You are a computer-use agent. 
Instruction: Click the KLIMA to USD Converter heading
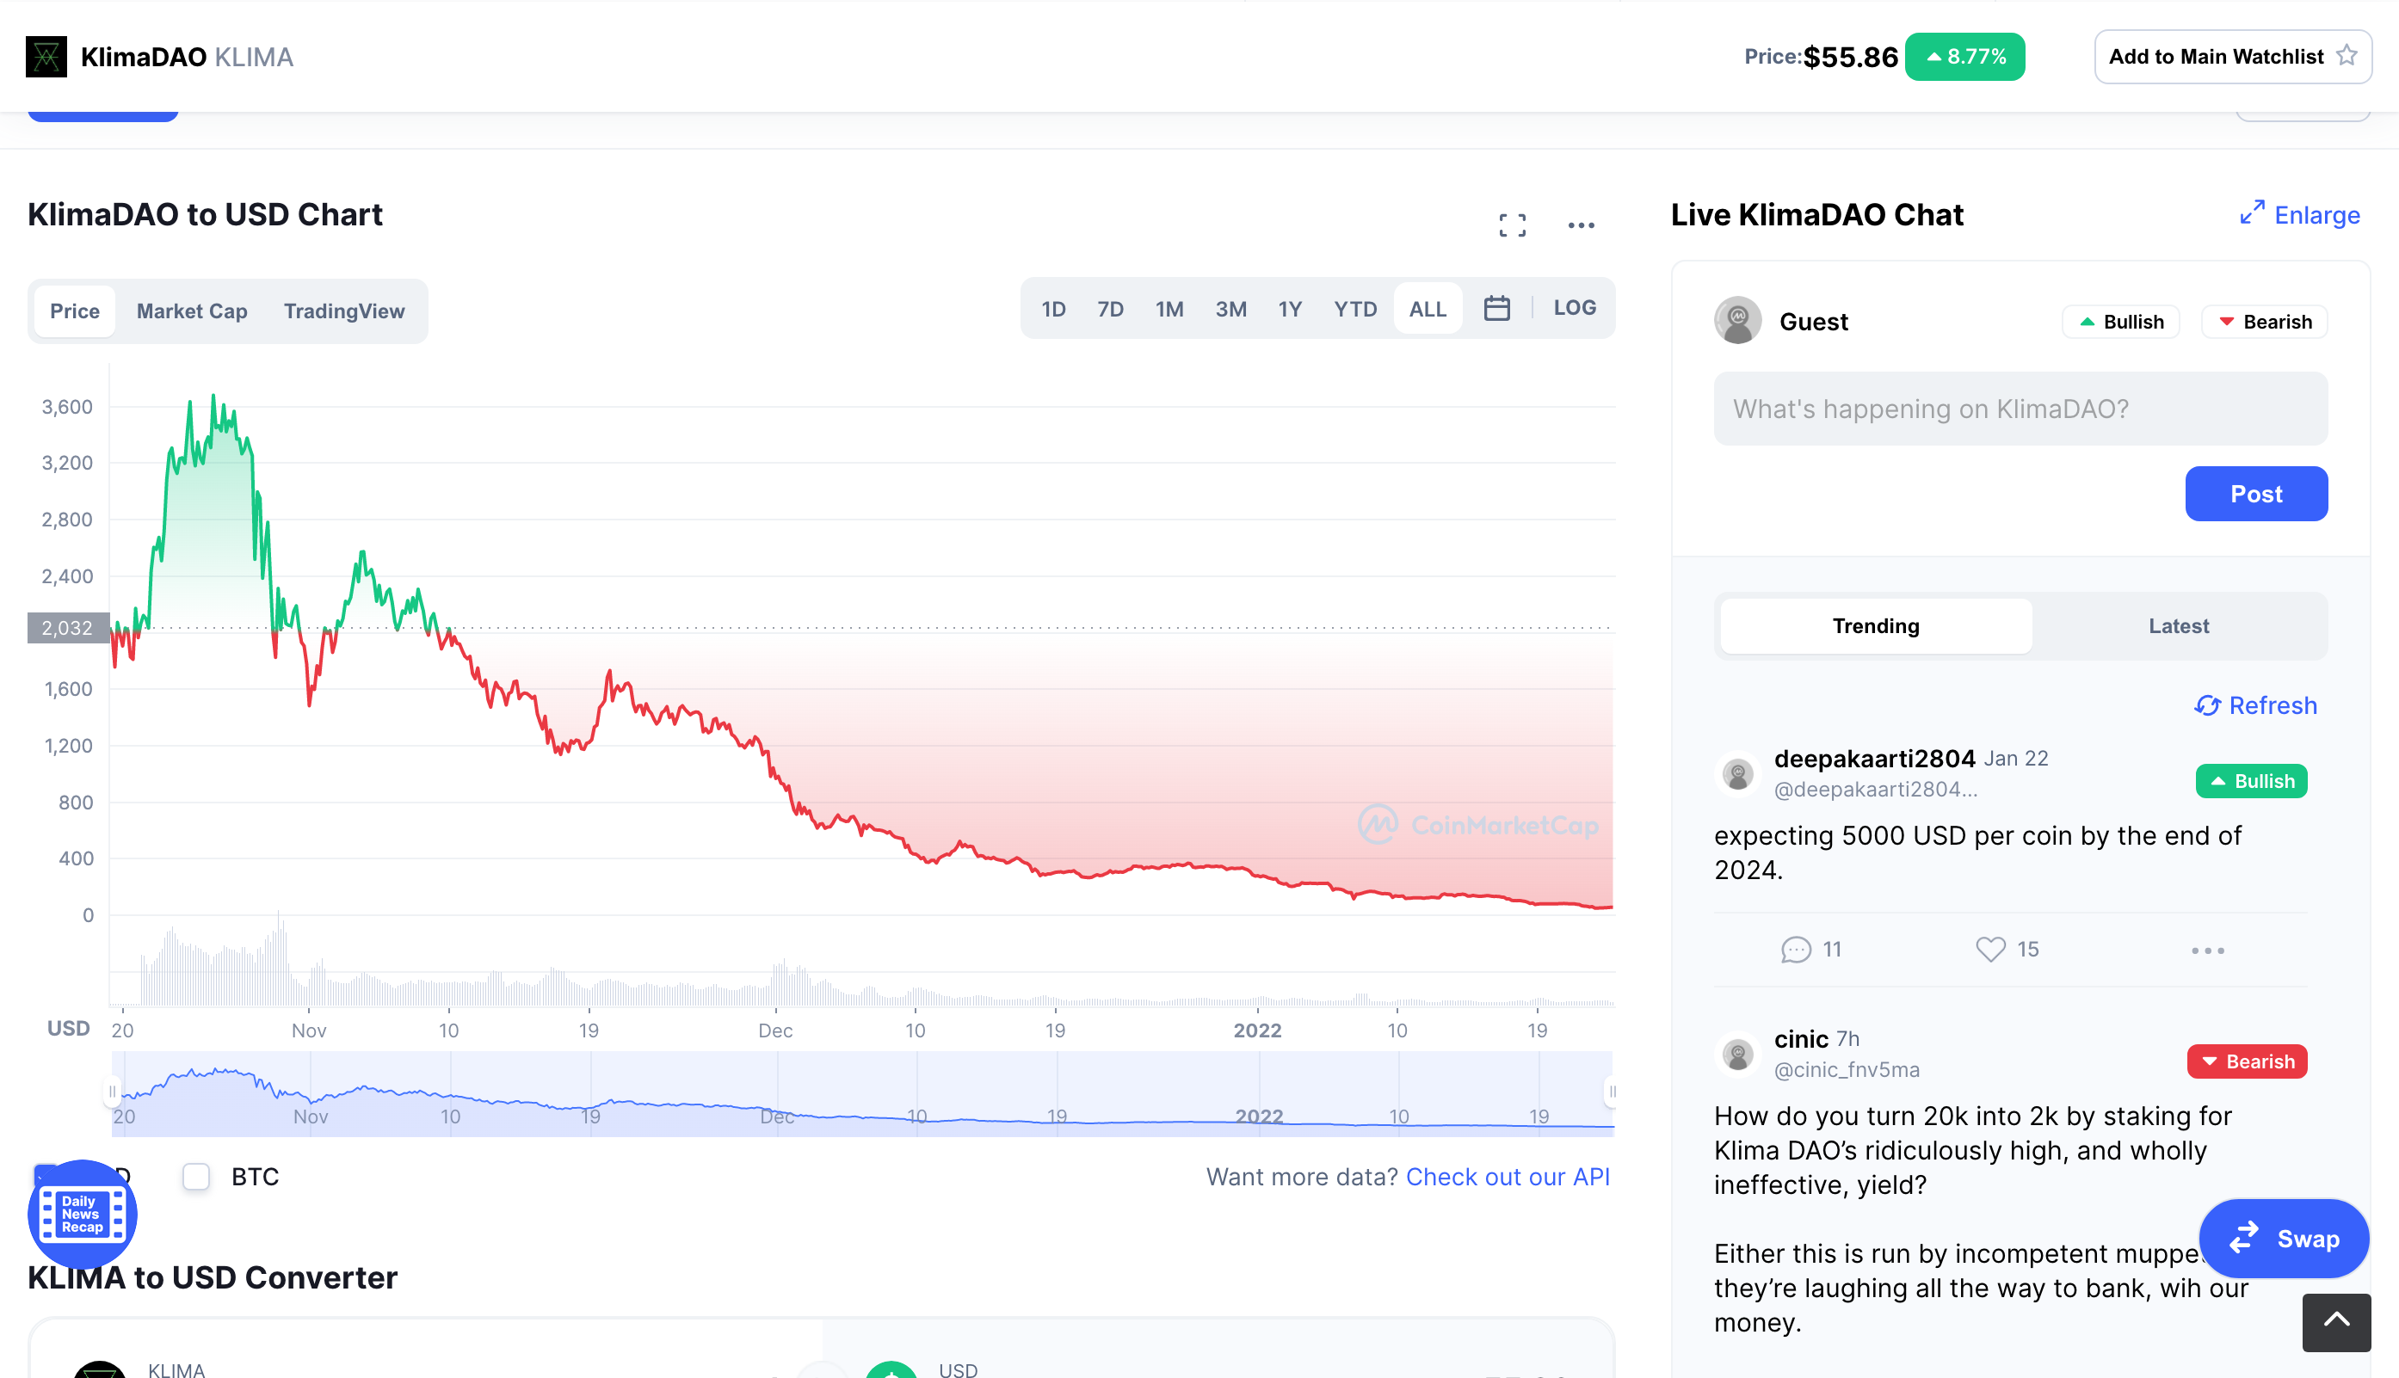tap(213, 1277)
